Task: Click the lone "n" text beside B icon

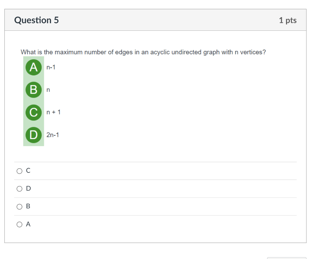Action: (x=48, y=90)
